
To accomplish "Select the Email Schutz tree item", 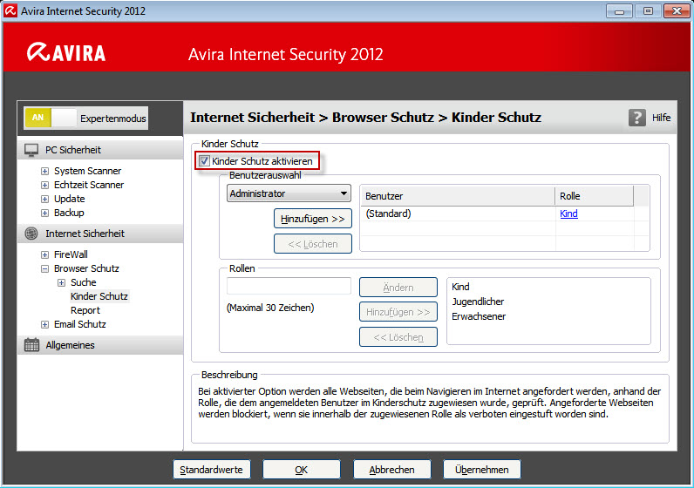I will coord(80,324).
